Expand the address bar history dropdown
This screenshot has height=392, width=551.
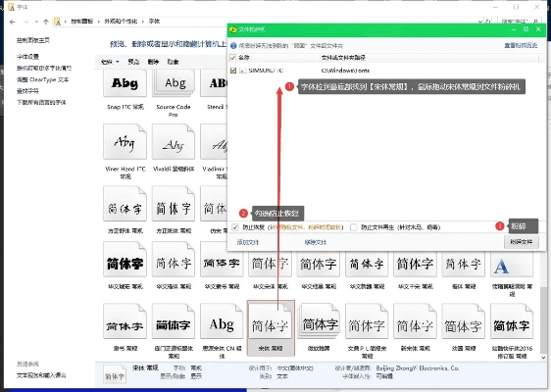coord(480,22)
